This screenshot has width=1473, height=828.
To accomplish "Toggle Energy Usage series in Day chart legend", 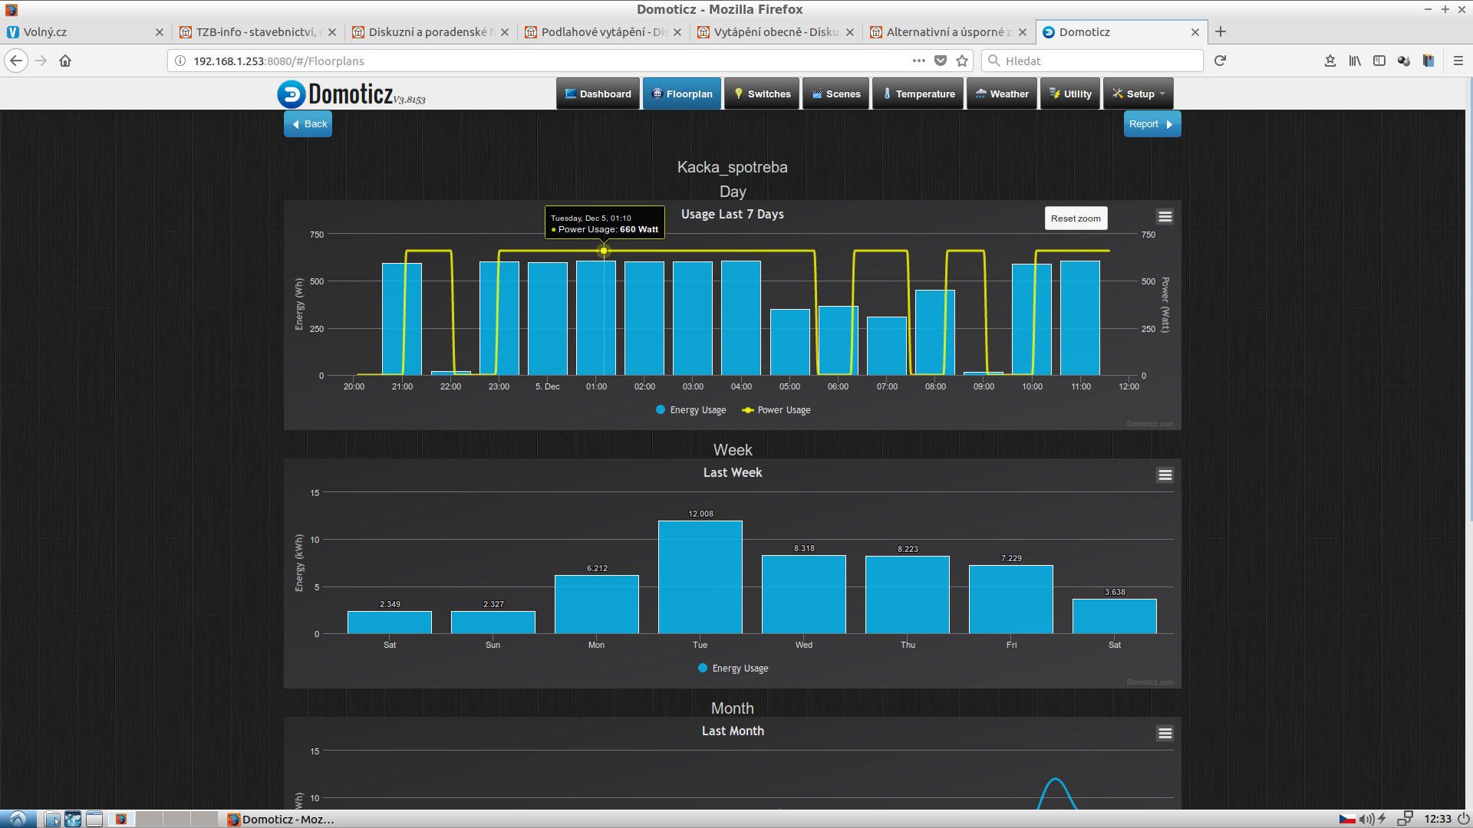I will [x=691, y=410].
